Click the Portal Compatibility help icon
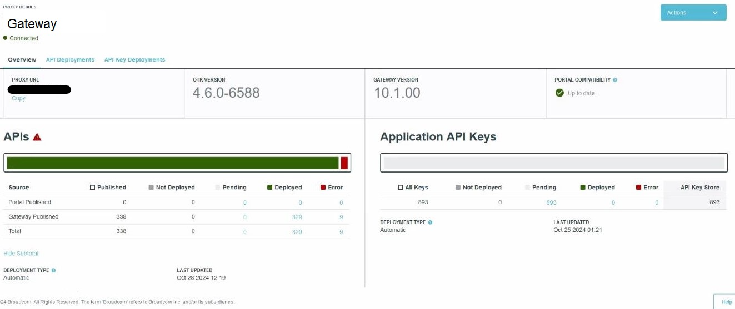 click(615, 80)
